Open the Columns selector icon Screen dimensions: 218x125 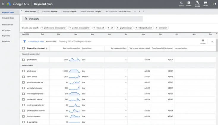(203, 41)
